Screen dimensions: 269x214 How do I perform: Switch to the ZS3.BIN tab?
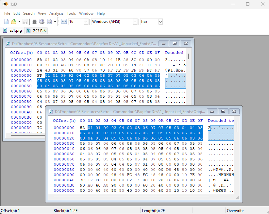39,30
